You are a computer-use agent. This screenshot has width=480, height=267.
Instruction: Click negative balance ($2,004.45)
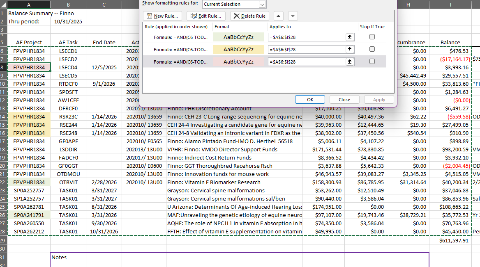pos(450,166)
